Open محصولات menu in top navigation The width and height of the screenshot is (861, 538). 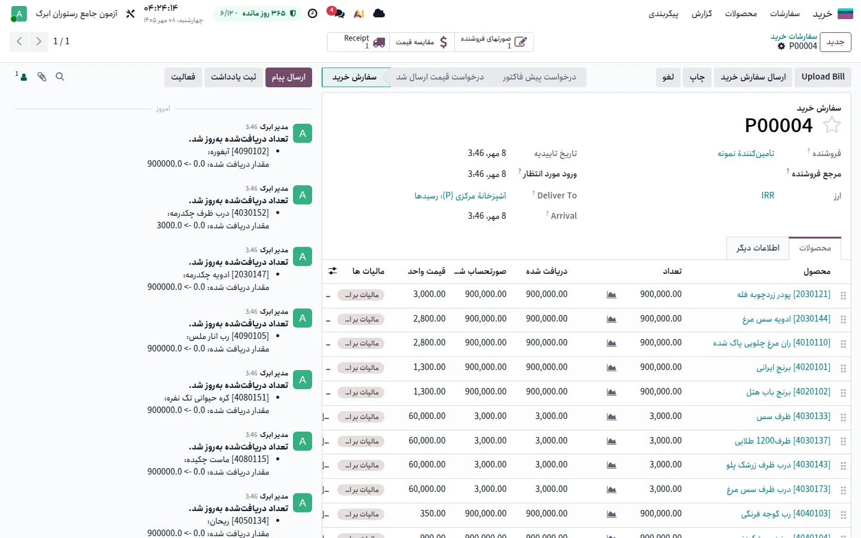[x=741, y=13]
